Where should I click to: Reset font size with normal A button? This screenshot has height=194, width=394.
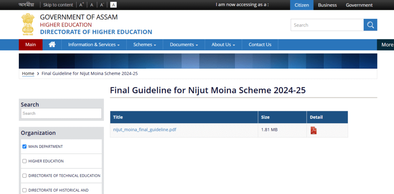92,5
